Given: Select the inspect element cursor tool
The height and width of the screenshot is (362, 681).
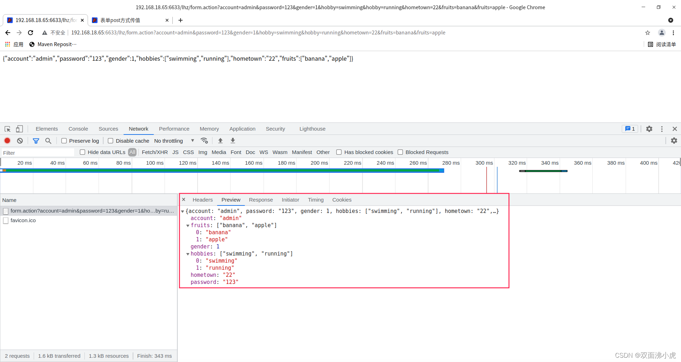Looking at the screenshot, I should coord(7,128).
